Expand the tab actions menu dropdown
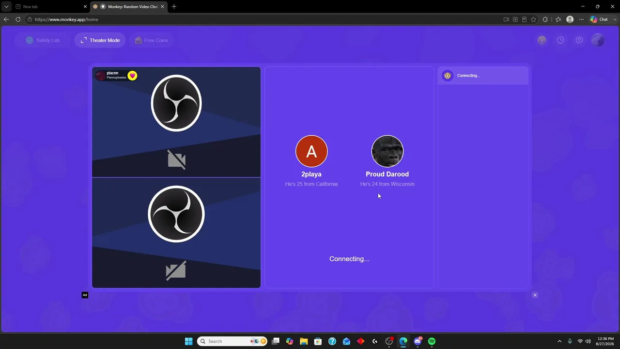620x349 pixels. 6,7
